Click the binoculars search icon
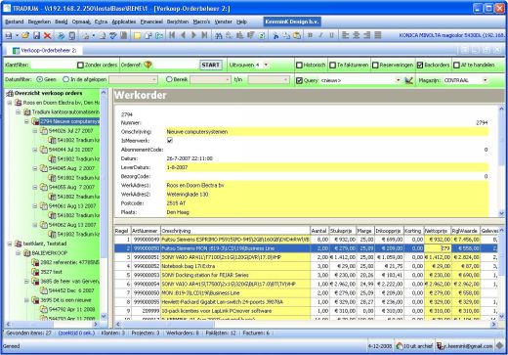 point(219,35)
